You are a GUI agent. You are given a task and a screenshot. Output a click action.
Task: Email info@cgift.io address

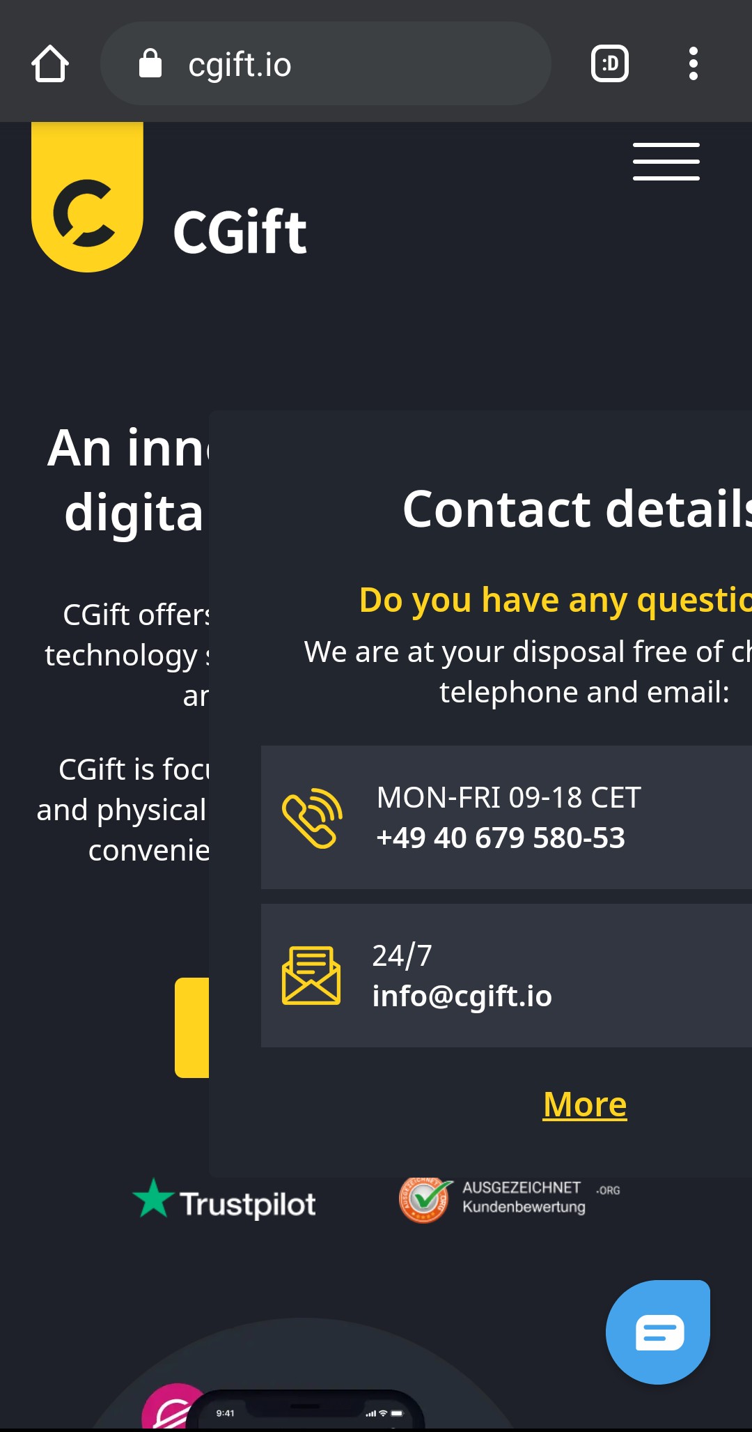(x=462, y=996)
